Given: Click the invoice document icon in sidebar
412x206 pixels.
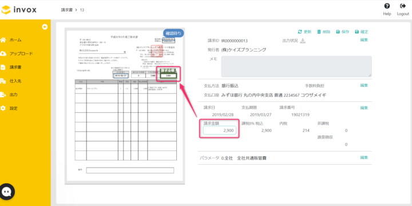Looking at the screenshot, I should point(3,68).
